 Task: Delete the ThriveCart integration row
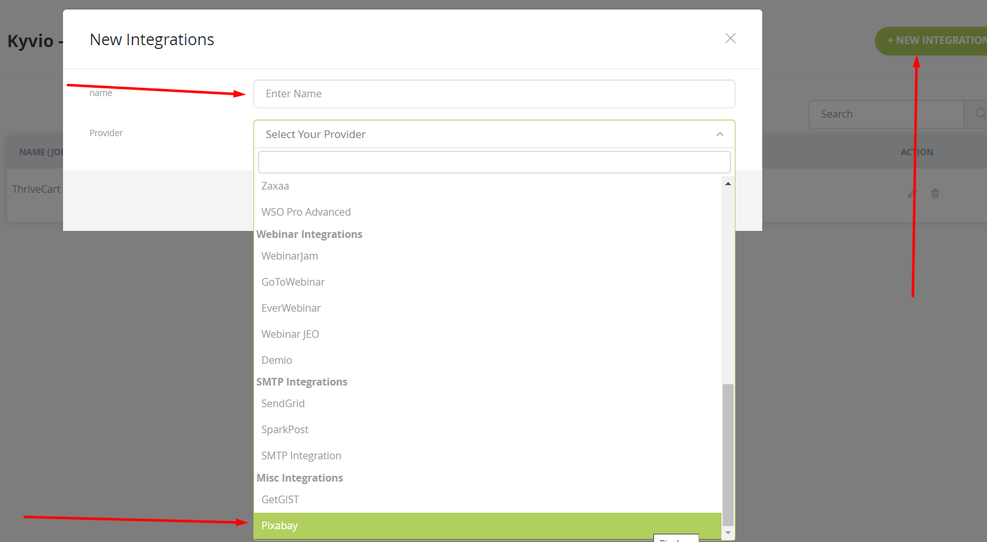(x=935, y=193)
